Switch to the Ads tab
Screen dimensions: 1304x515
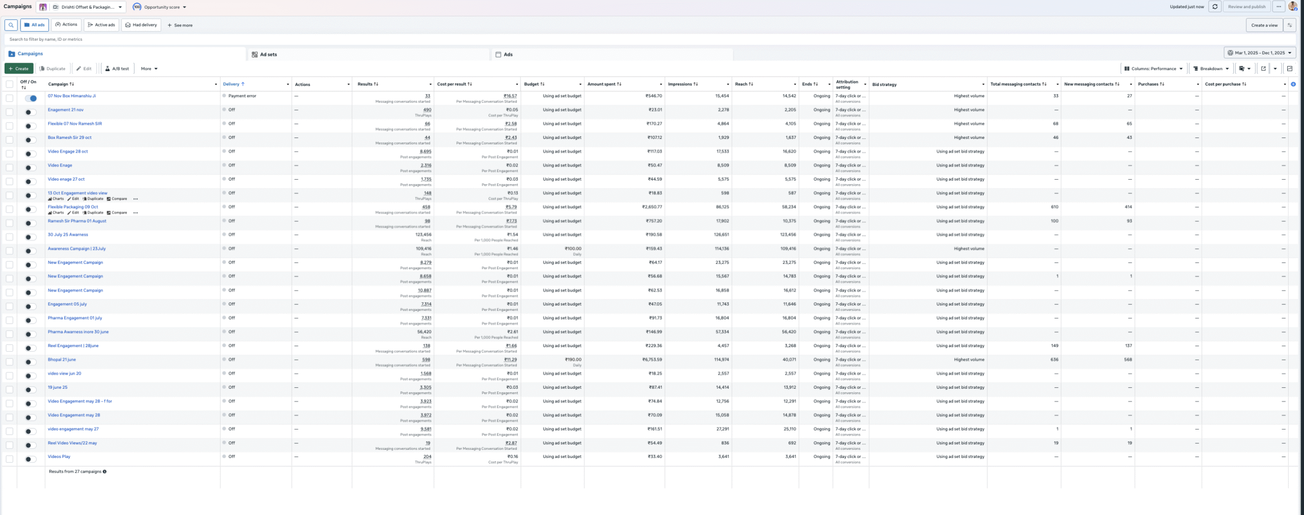coord(508,54)
